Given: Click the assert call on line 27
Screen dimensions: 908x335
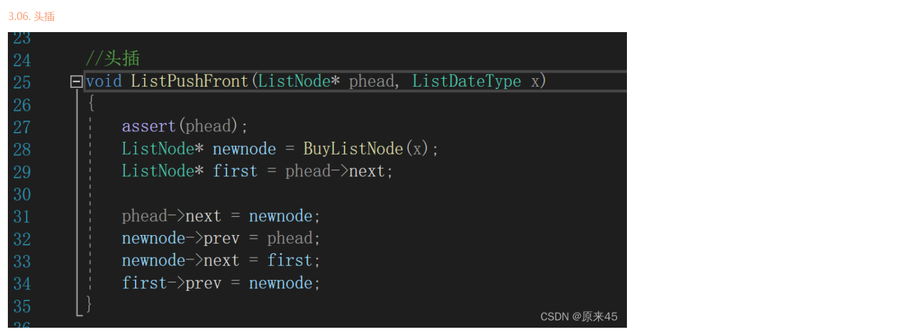Looking at the screenshot, I should 148,126.
